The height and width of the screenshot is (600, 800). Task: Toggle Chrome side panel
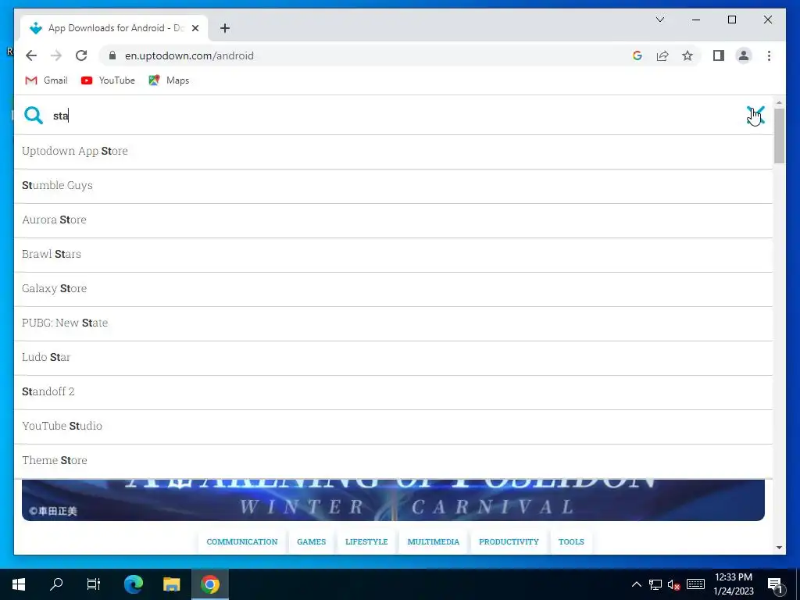pyautogui.click(x=719, y=55)
